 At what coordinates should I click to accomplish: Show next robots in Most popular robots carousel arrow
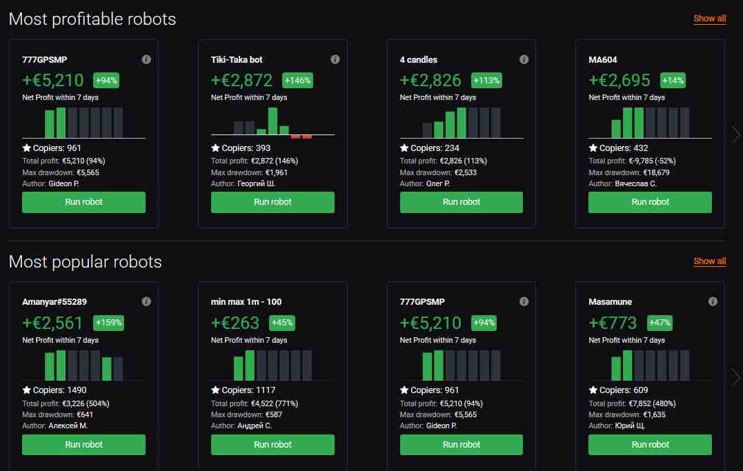(x=735, y=377)
